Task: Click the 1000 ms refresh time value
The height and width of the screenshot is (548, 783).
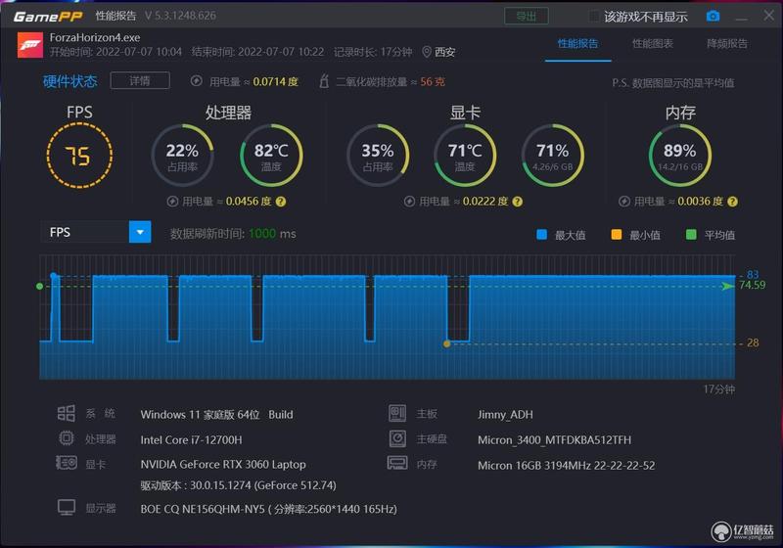Action: [272, 234]
